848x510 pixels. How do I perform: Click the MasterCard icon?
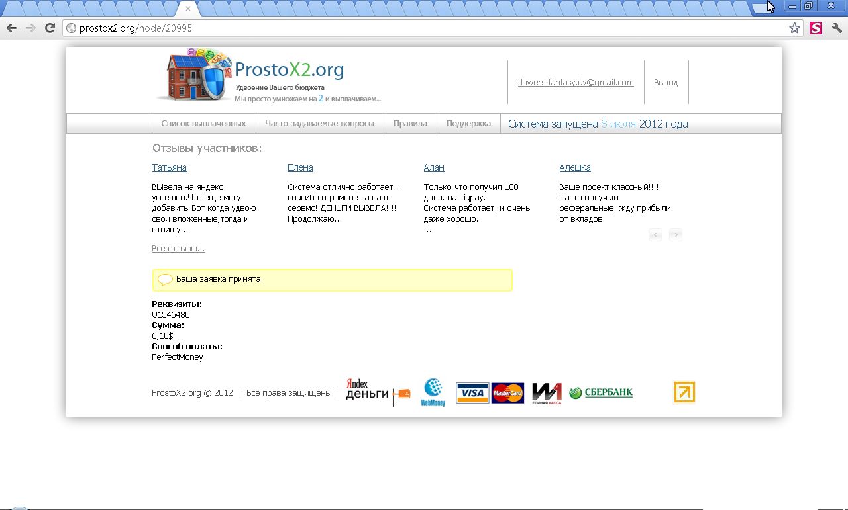[507, 393]
